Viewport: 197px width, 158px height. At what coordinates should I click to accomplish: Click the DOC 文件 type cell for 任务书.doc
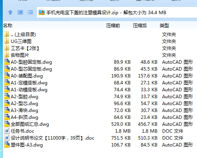(x=172, y=131)
